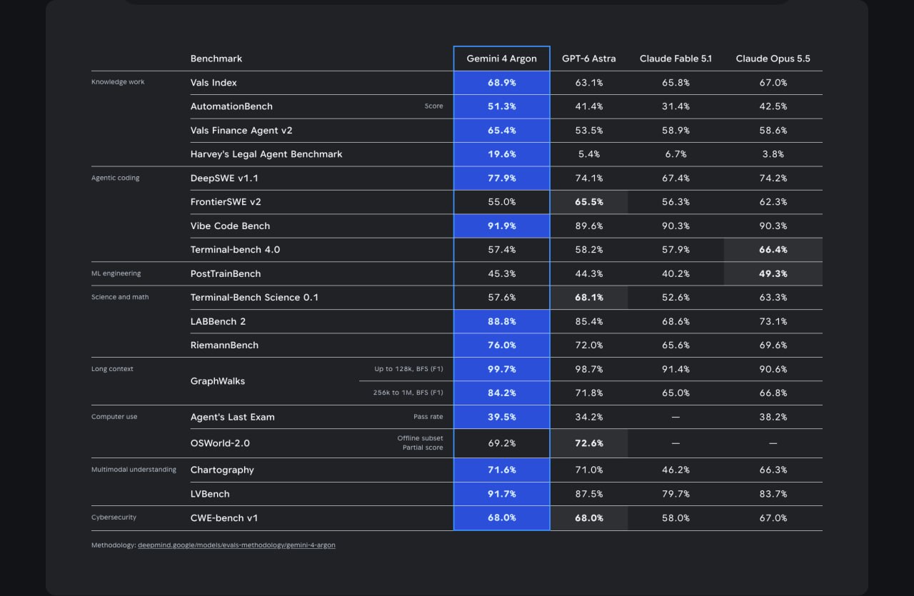Click the Science and math category label
The image size is (914, 596).
coord(120,297)
